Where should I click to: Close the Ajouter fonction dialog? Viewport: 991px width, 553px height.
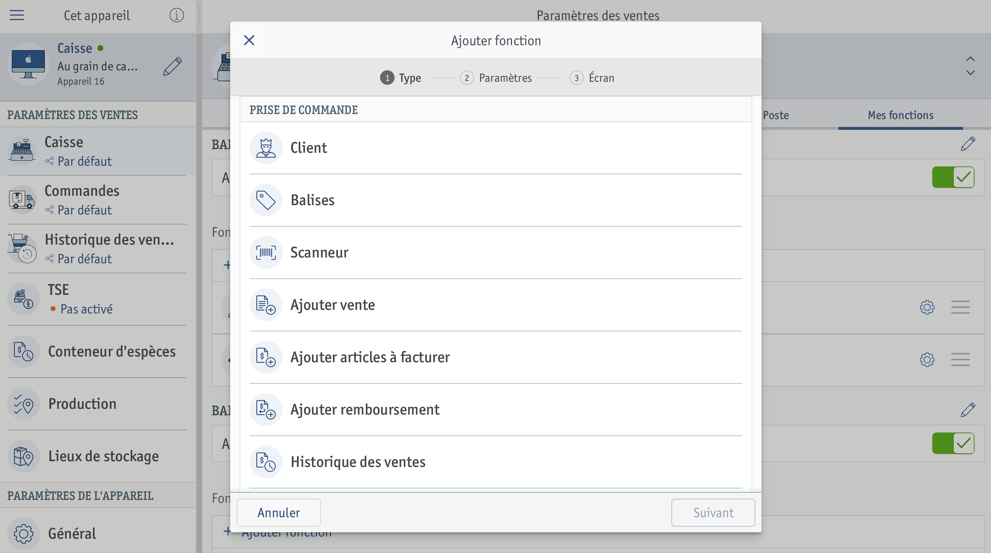click(249, 41)
